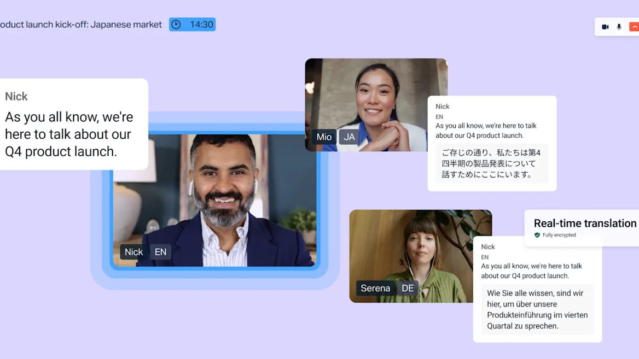Click the clock icon in the timer badge
This screenshot has width=639, height=359.
[x=176, y=25]
